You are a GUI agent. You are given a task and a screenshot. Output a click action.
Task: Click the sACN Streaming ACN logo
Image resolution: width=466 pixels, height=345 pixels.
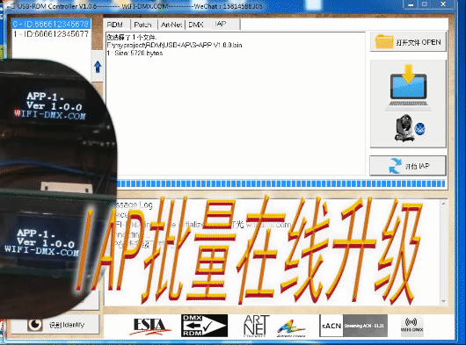point(353,326)
